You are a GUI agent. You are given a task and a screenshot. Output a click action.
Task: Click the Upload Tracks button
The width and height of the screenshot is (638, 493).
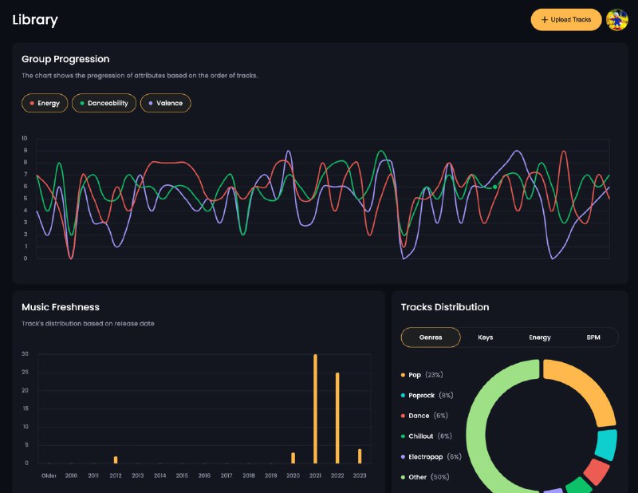pyautogui.click(x=566, y=19)
